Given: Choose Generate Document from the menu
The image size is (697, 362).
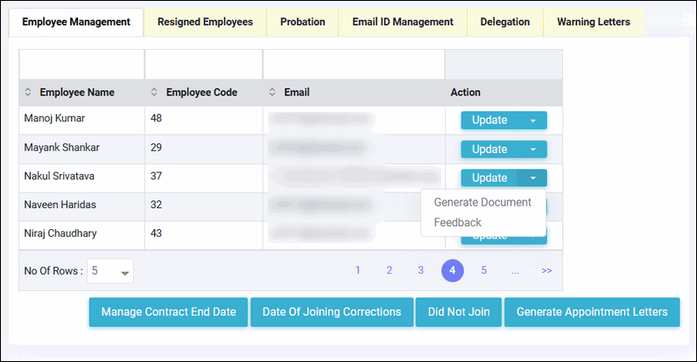Looking at the screenshot, I should click(x=482, y=202).
